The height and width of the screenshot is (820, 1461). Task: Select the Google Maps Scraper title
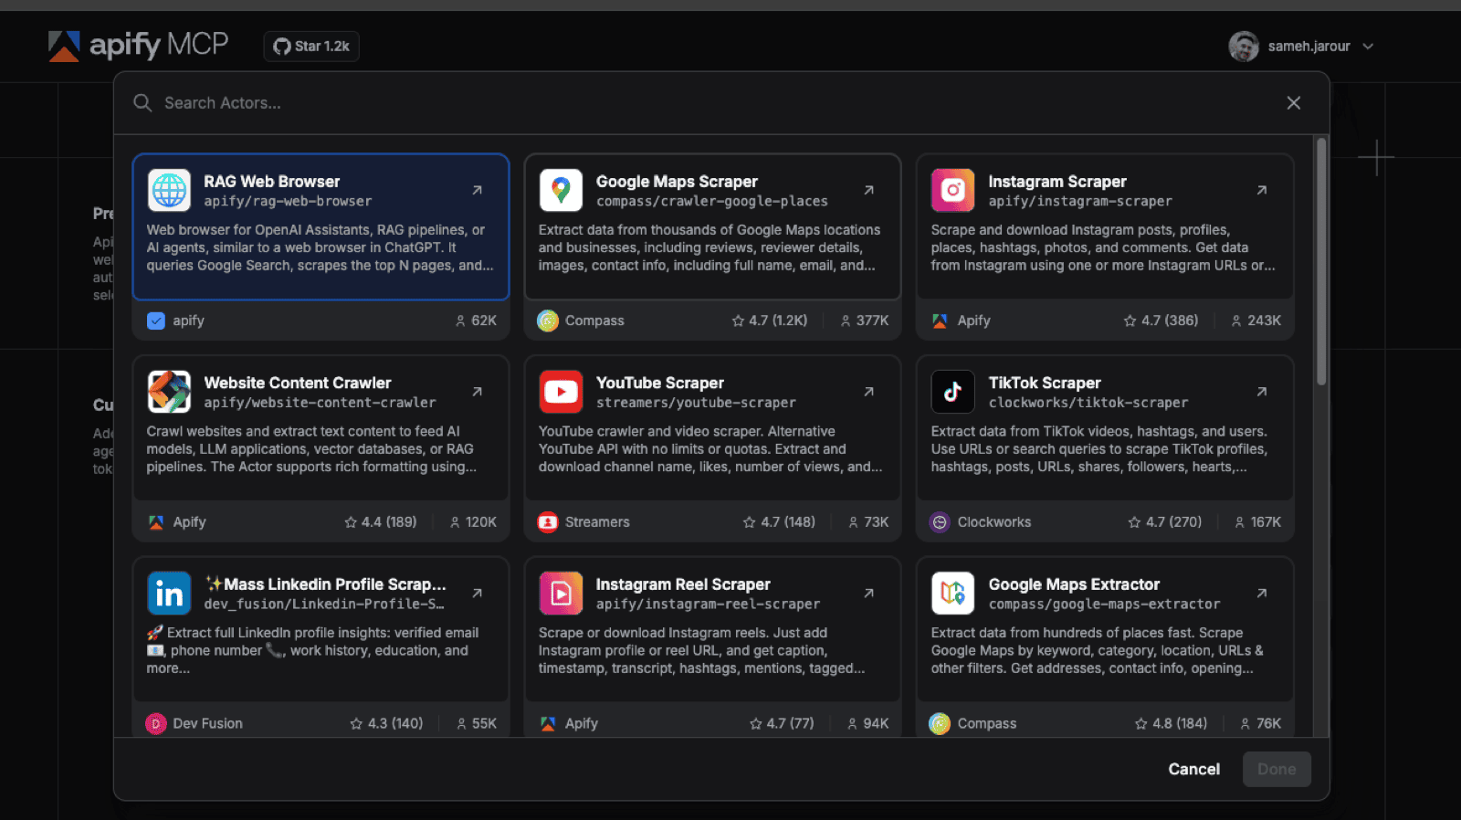677,182
